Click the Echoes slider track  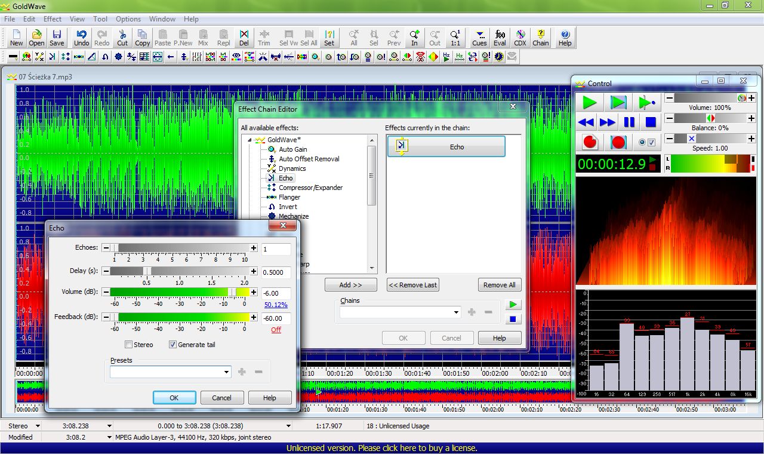[180, 248]
